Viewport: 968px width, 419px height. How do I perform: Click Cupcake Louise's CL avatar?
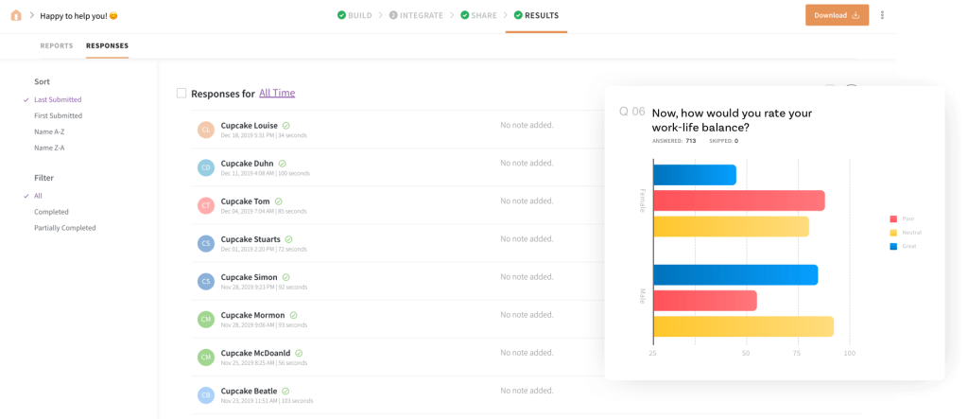coord(205,130)
